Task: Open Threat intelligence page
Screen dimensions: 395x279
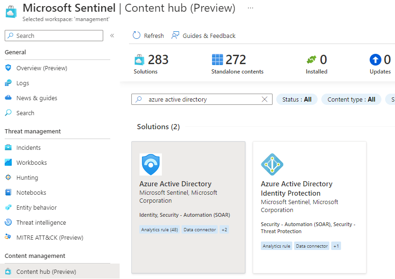Action: (x=41, y=223)
